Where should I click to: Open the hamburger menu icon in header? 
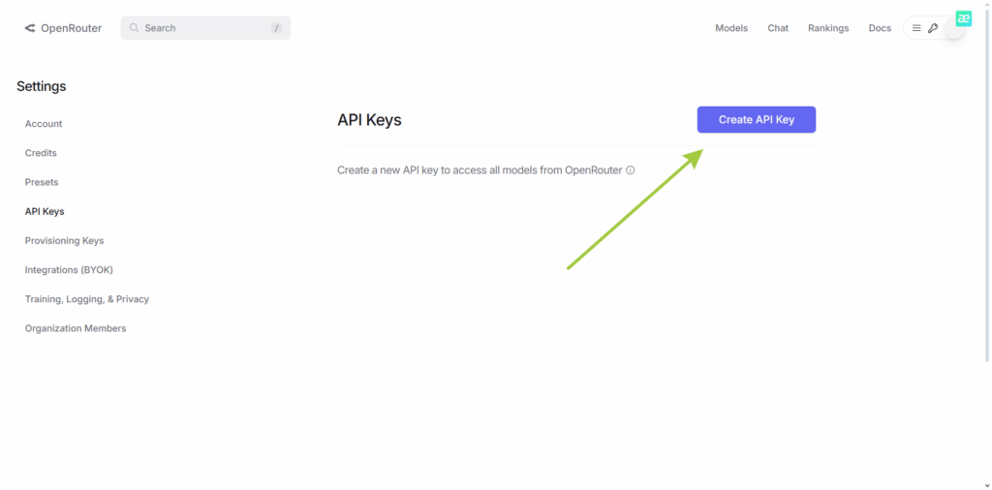tap(916, 28)
